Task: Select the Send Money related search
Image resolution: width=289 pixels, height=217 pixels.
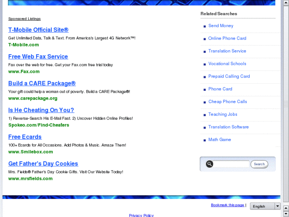Action: click(221, 25)
